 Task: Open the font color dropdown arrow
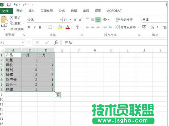coord(72,27)
